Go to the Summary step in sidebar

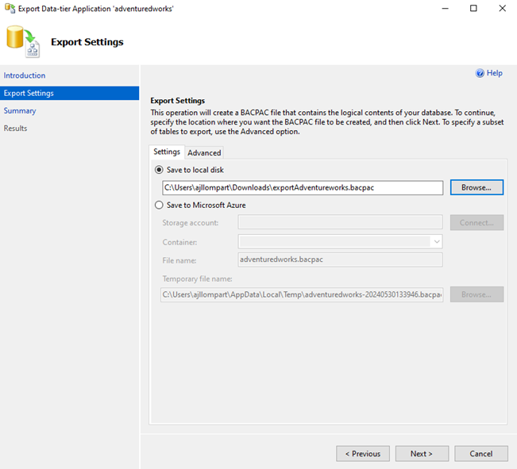point(20,111)
